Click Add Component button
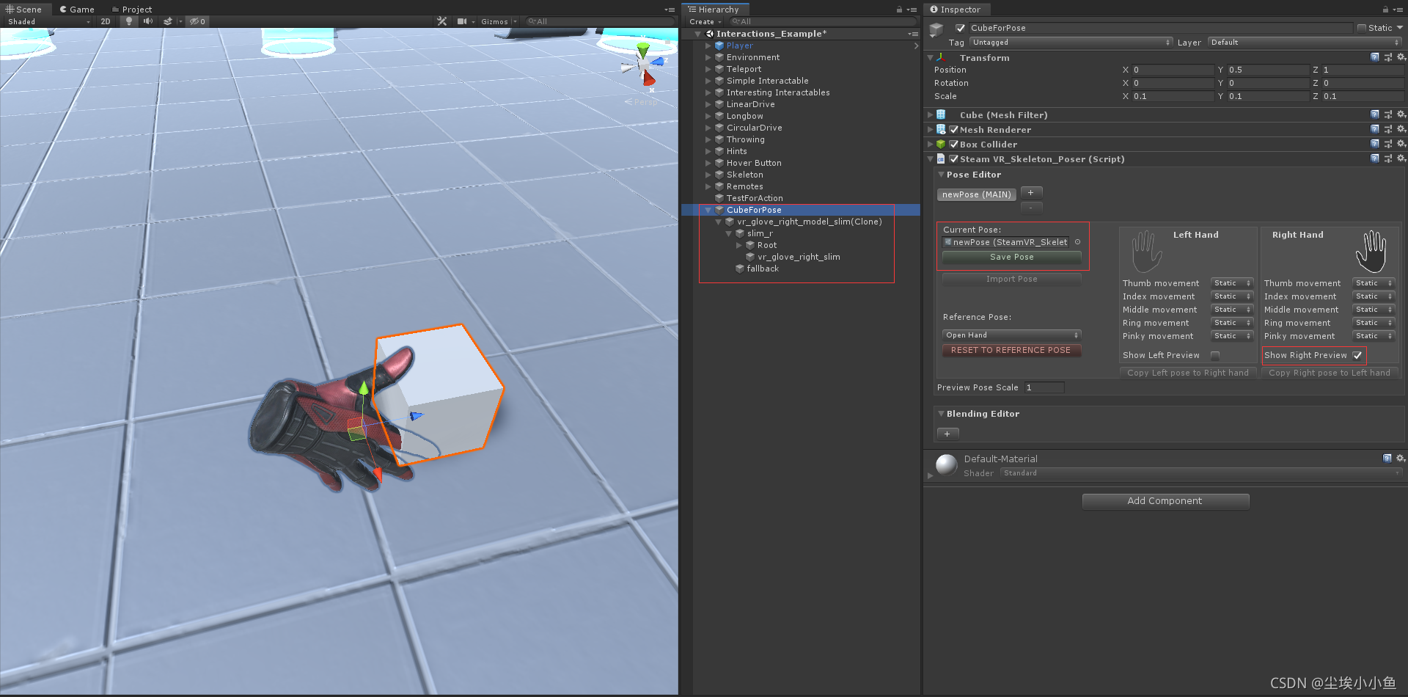 [1165, 501]
